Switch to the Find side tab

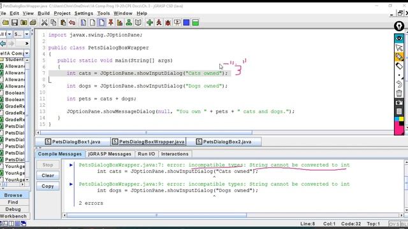coord(13,202)
